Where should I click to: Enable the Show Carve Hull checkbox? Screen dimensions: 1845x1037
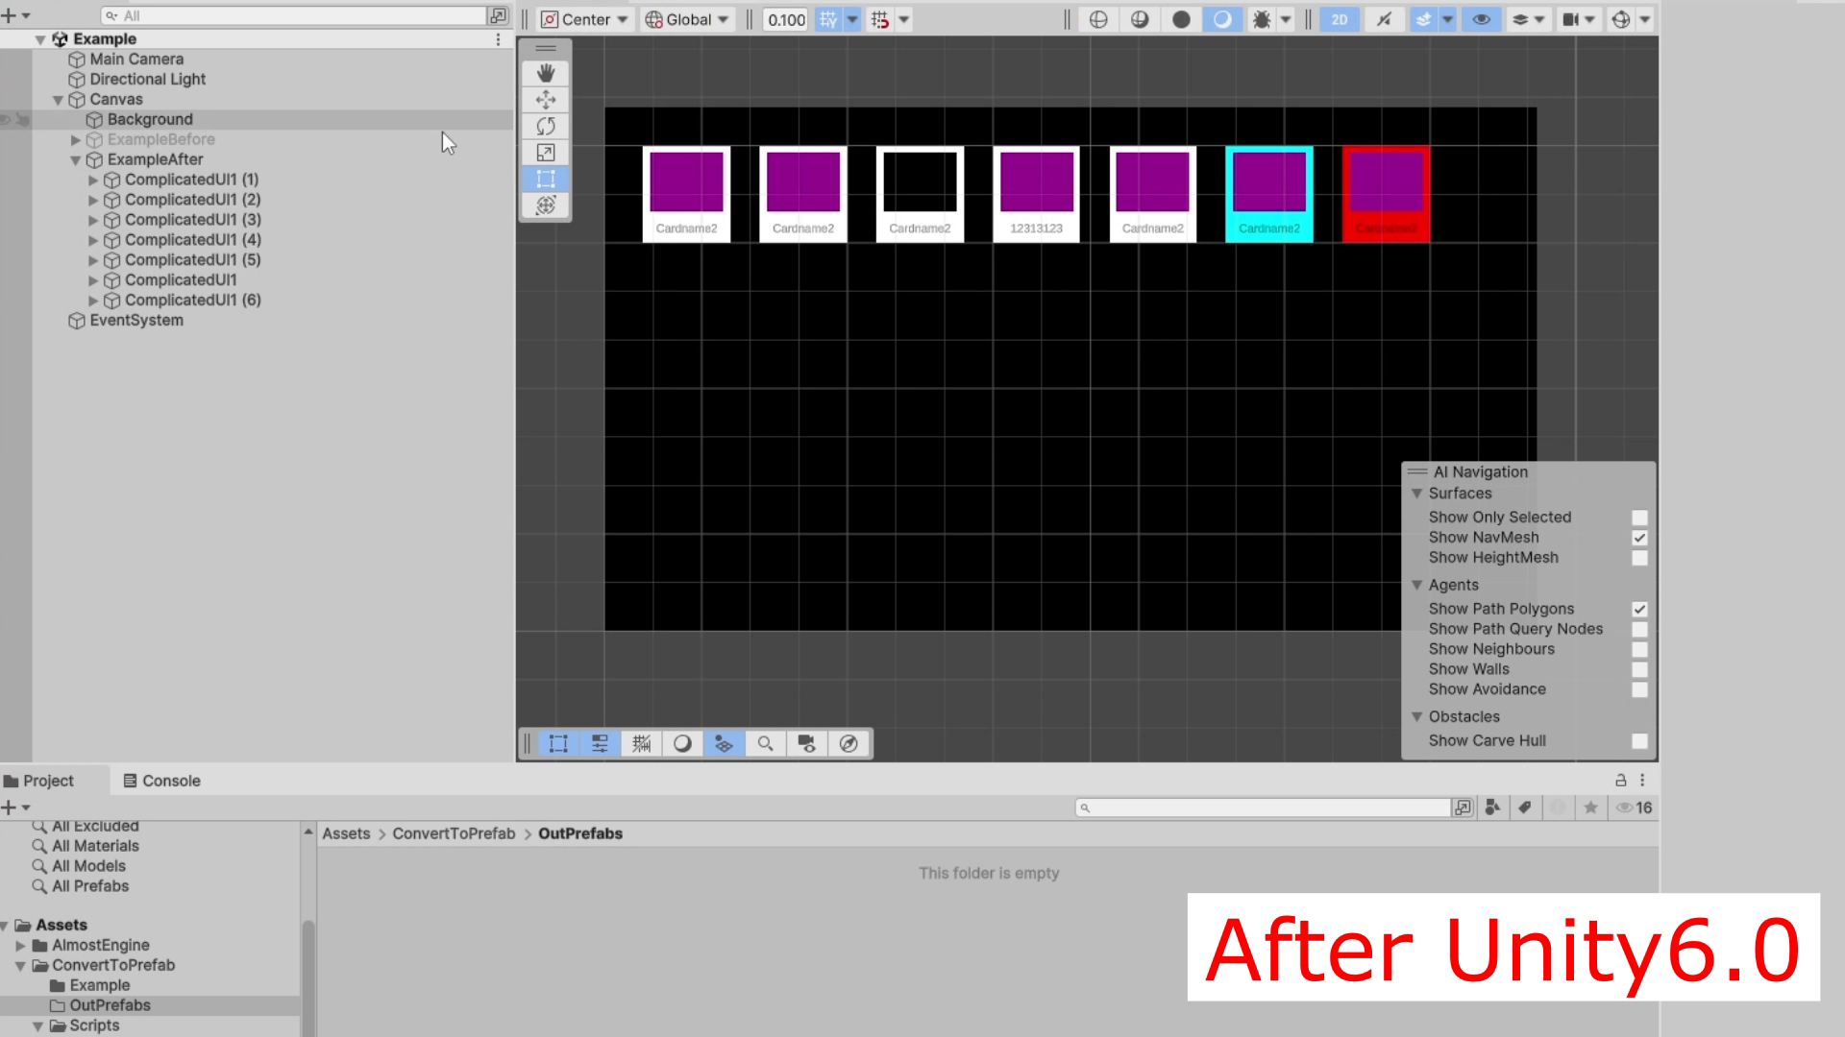(x=1639, y=741)
